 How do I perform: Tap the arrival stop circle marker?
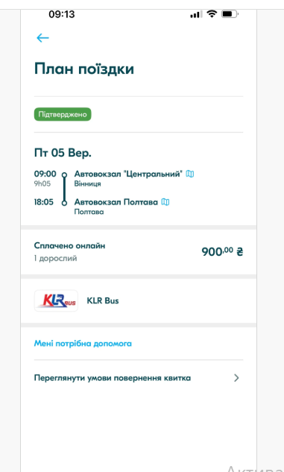click(64, 203)
